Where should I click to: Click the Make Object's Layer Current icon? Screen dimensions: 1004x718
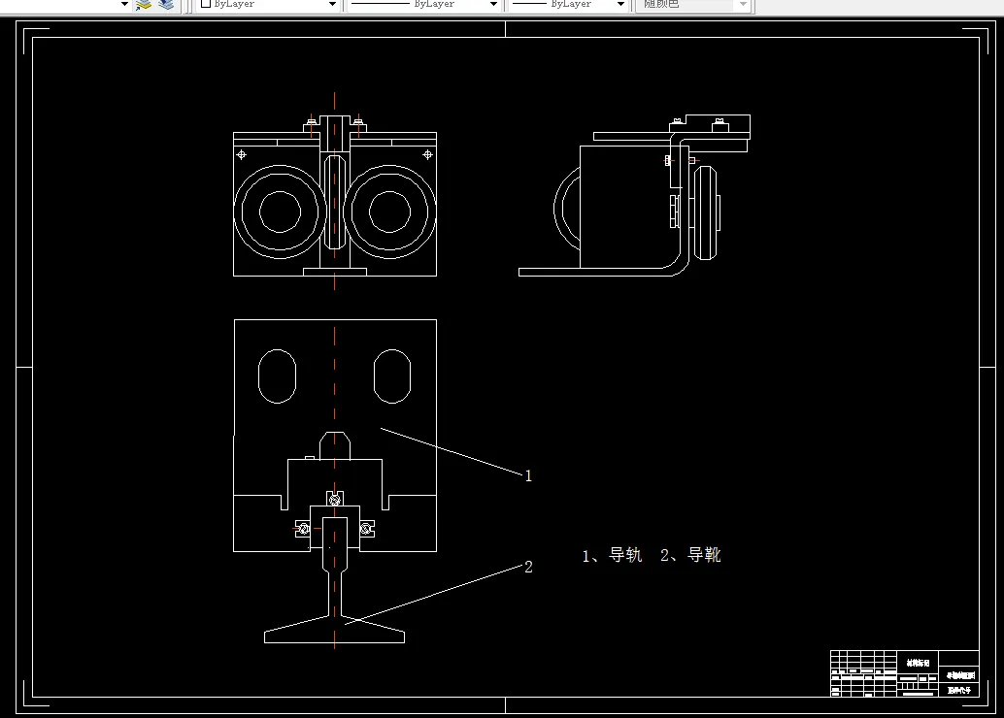coord(144,6)
